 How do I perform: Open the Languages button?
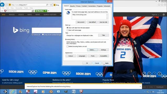[x=82, y=56]
